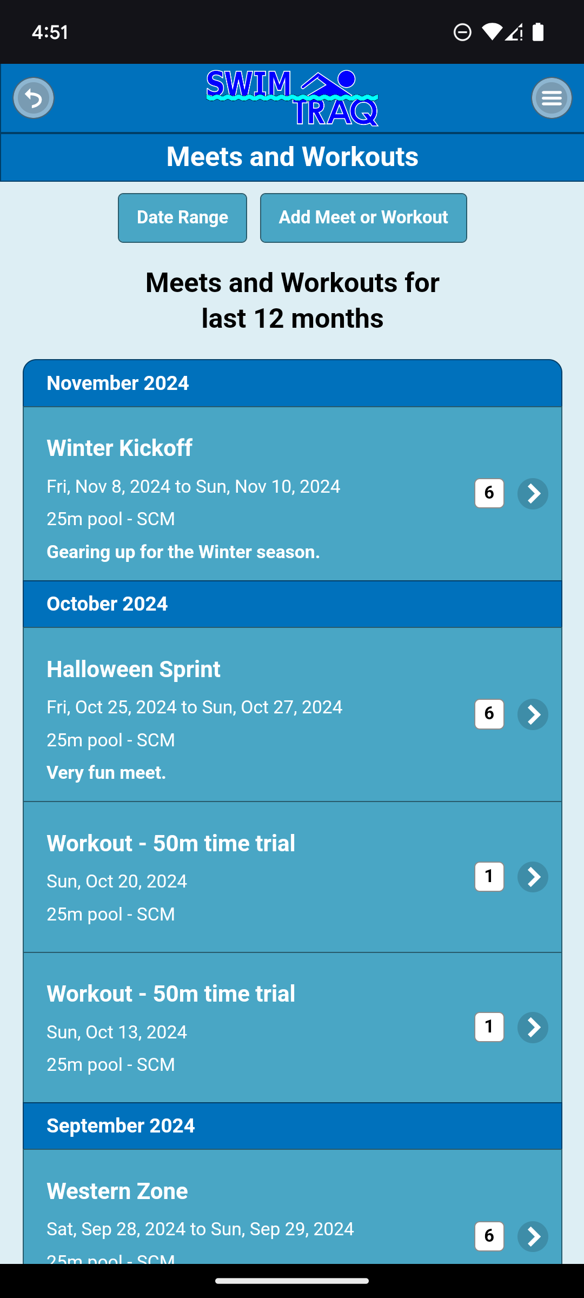
Task: Open the Oct 13 workout chevron arrow
Action: 533,1027
